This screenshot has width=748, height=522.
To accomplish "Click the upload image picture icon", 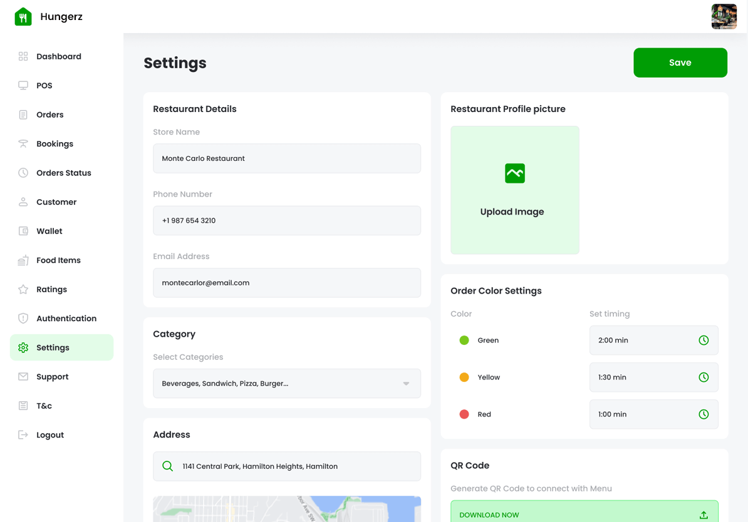I will [x=514, y=173].
